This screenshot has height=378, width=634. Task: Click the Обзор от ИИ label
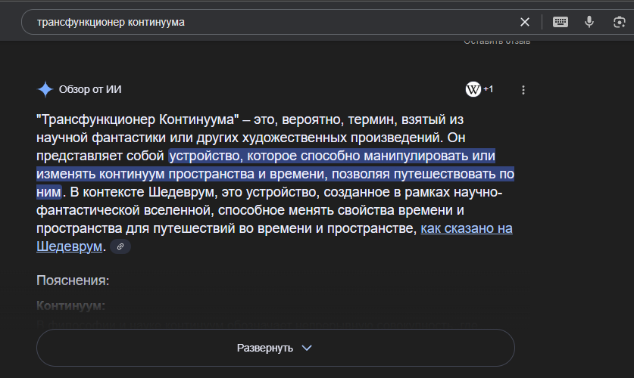90,89
